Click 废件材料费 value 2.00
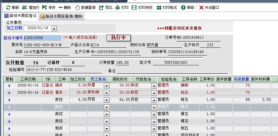The height and width of the screenshot is (136, 278). click(266, 100)
